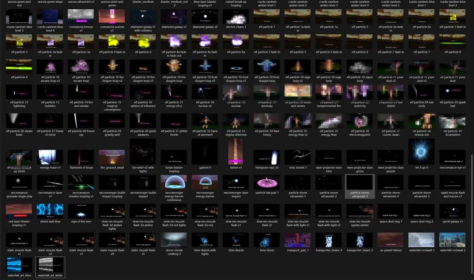
Task: Select 'necromonger energy barrier continuous' thumbnail
Action: 174,183
